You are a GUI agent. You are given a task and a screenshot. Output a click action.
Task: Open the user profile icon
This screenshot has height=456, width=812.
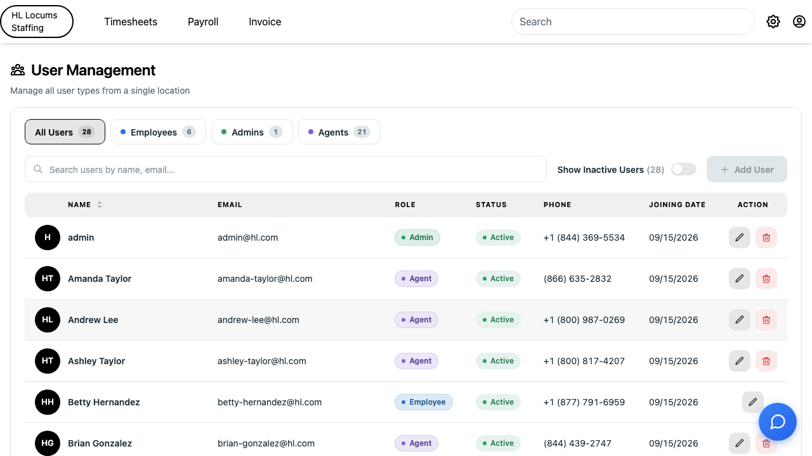799,22
